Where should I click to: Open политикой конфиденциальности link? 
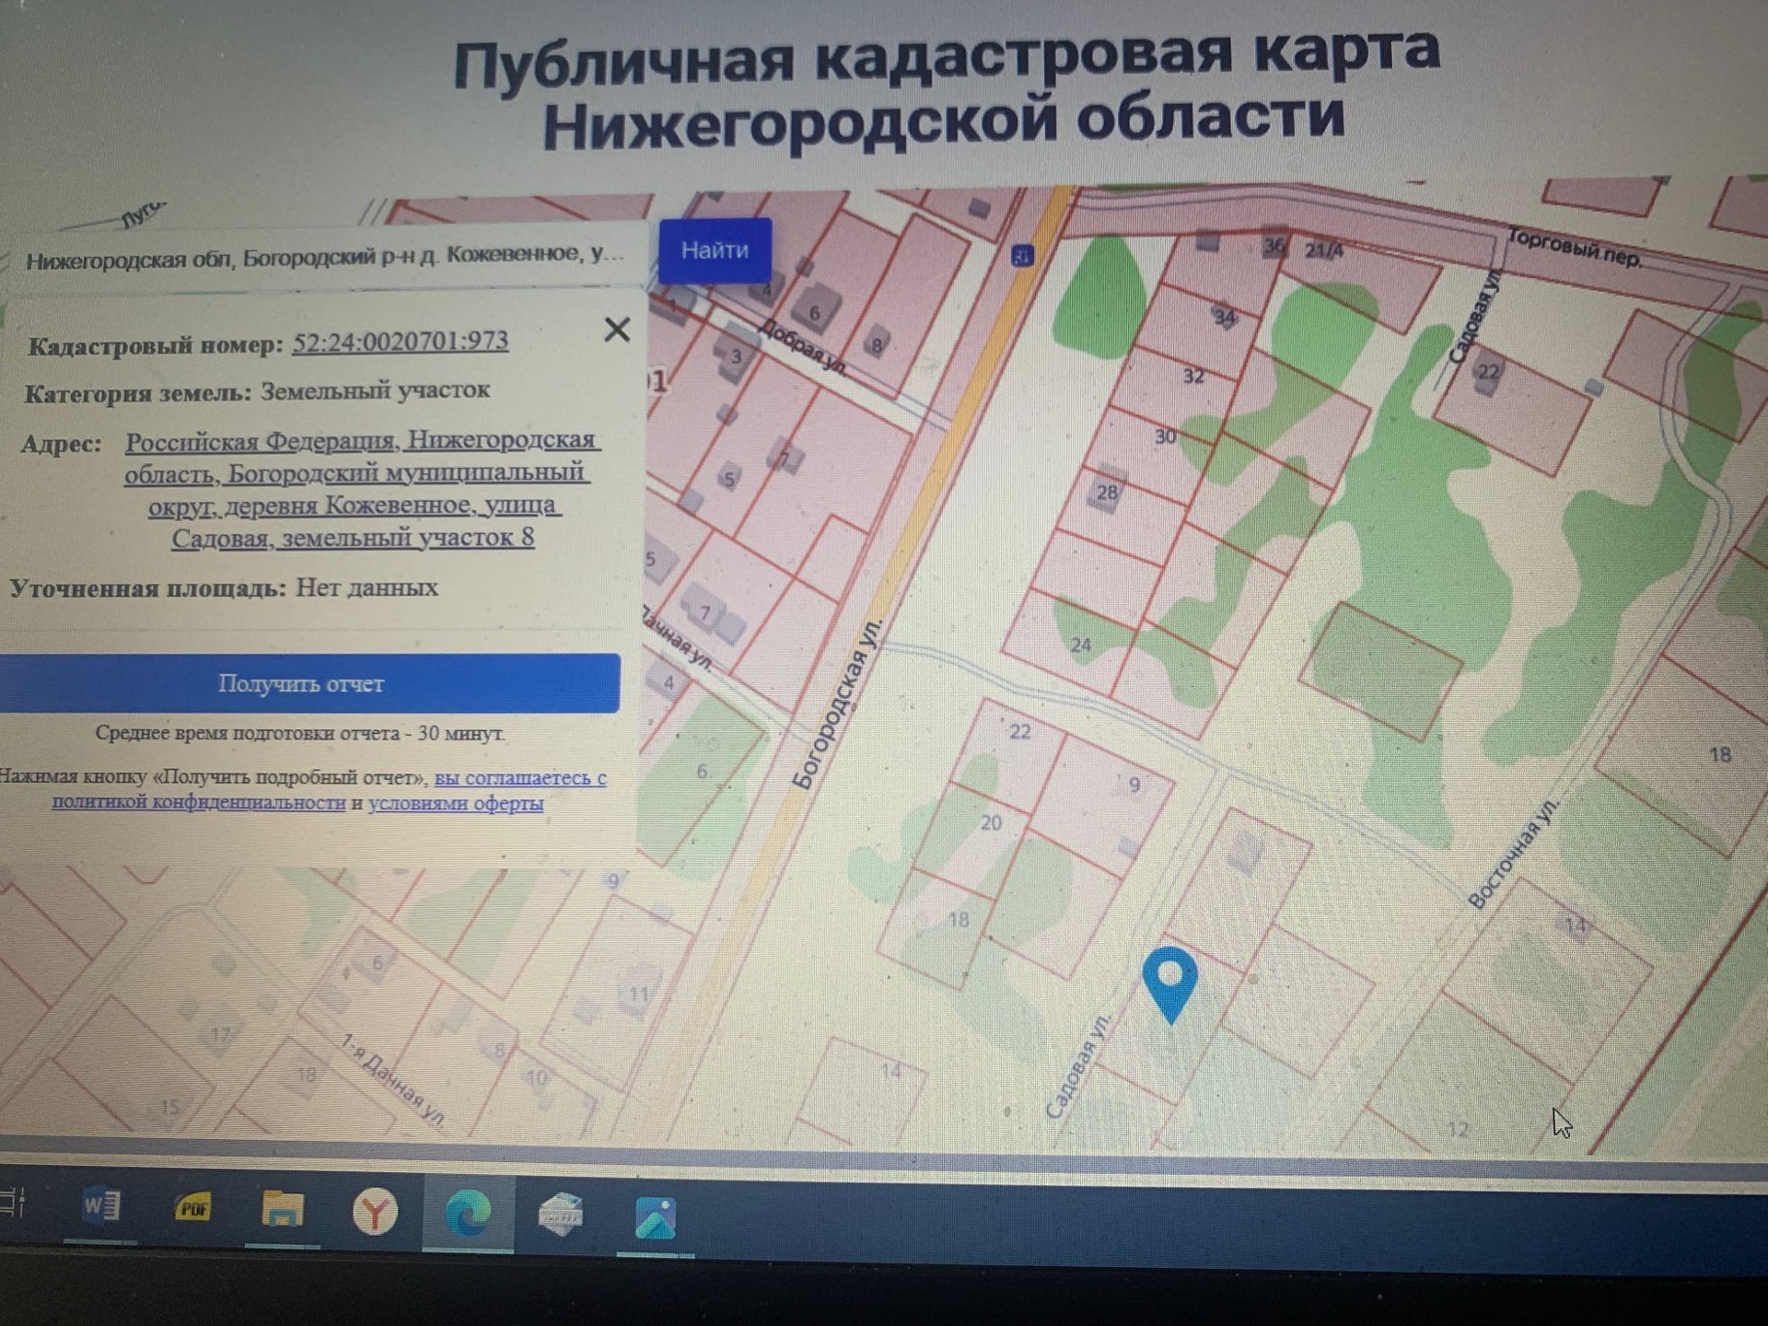(x=198, y=802)
